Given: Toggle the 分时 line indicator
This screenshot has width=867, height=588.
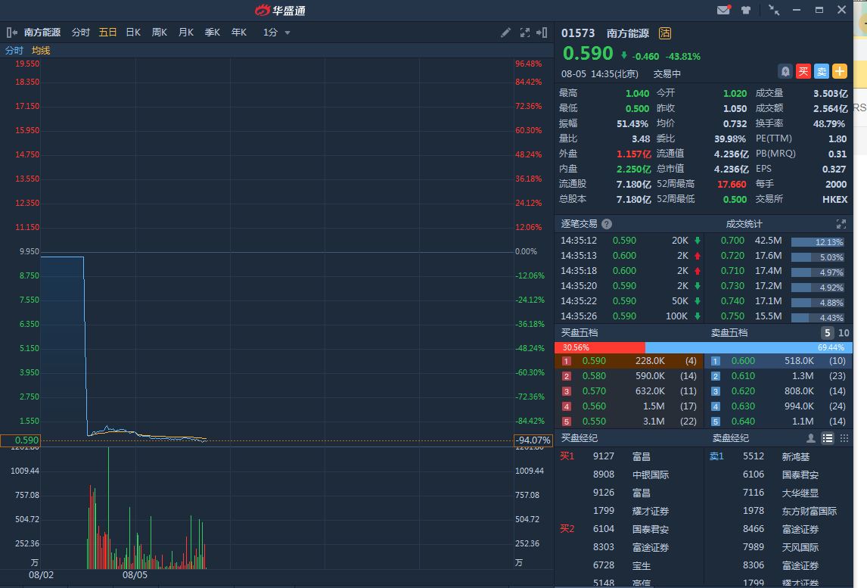Looking at the screenshot, I should [x=14, y=51].
